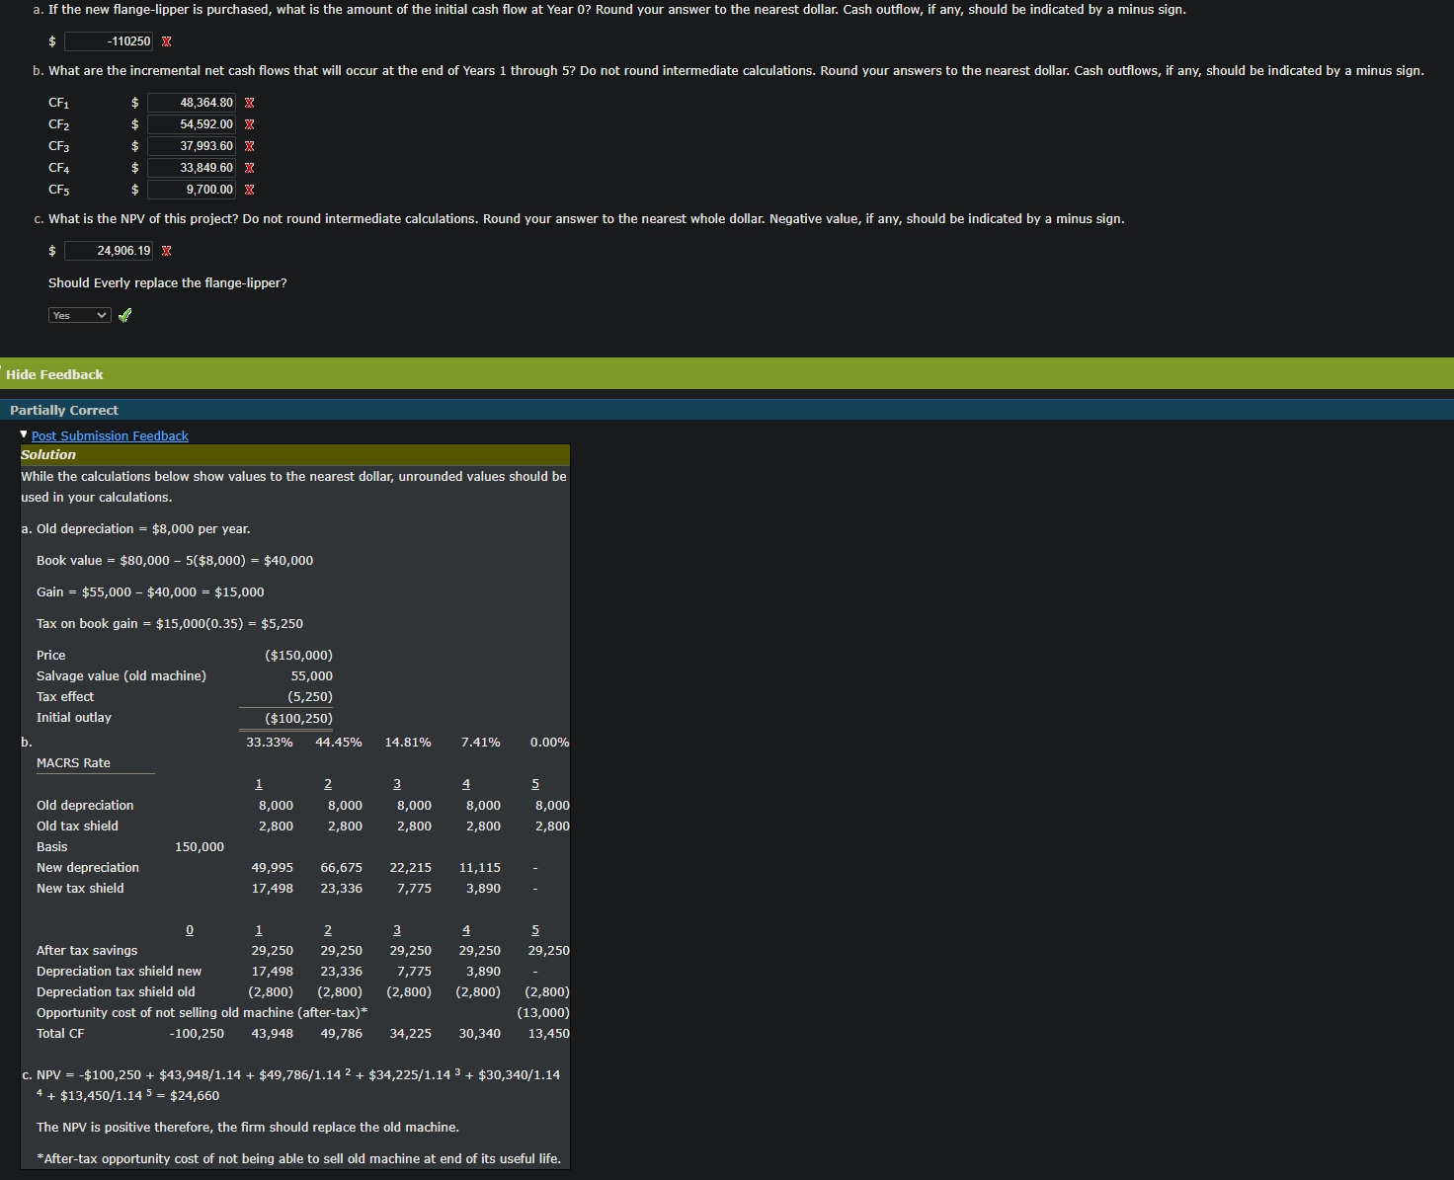The width and height of the screenshot is (1454, 1180).
Task: Click the CF5 answer field
Action: point(192,190)
